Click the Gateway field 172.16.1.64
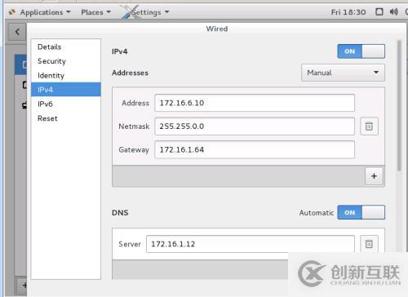Viewport: 408px width, 297px height. click(255, 149)
